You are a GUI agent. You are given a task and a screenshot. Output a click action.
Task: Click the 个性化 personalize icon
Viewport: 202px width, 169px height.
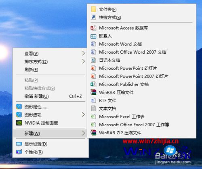pos(19,152)
